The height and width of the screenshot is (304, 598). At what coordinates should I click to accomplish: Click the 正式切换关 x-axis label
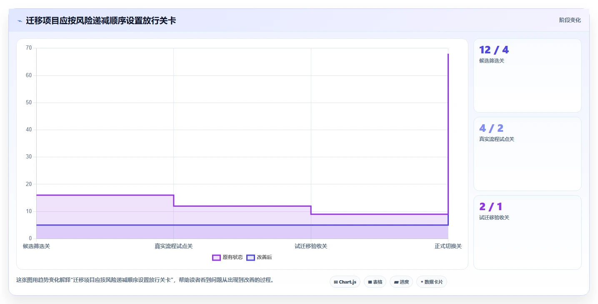click(x=448, y=246)
